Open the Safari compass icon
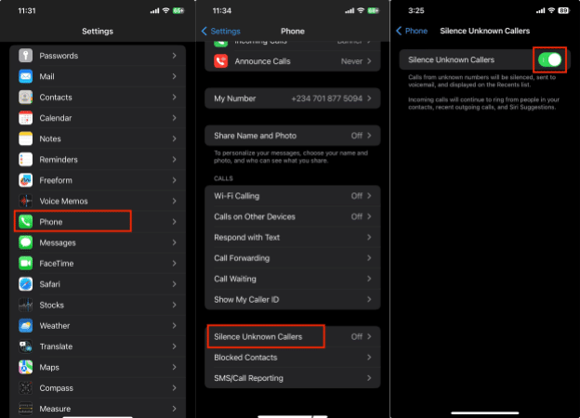Image resolution: width=580 pixels, height=418 pixels. click(25, 284)
